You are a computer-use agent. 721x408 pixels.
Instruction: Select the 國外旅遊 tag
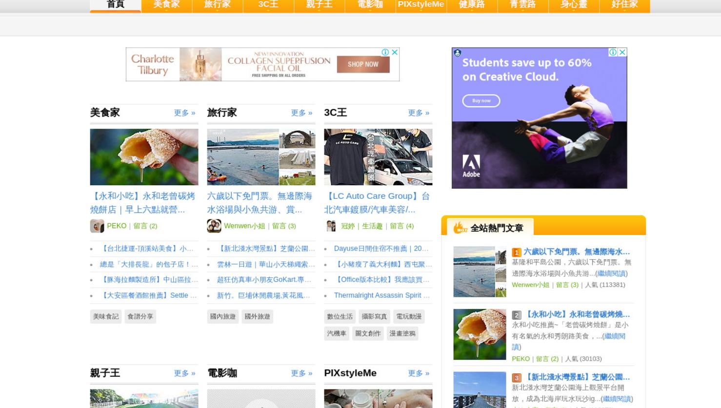(257, 317)
